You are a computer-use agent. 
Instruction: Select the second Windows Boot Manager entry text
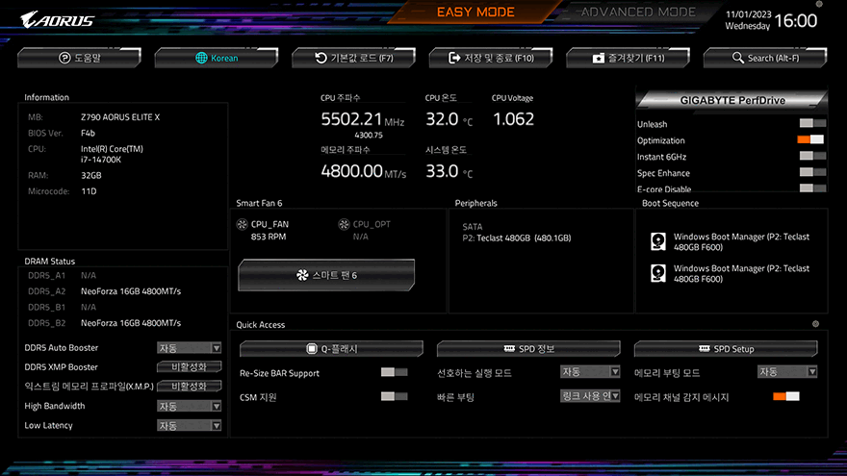[741, 274]
